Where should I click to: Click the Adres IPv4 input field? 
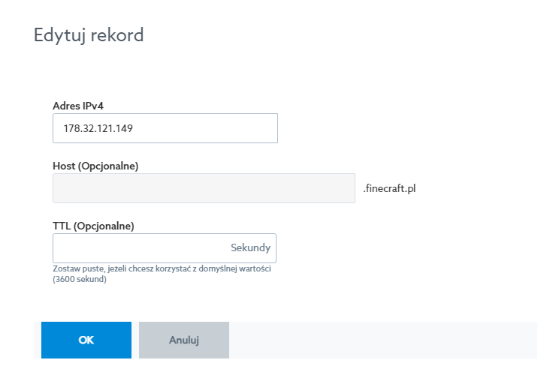tap(165, 128)
